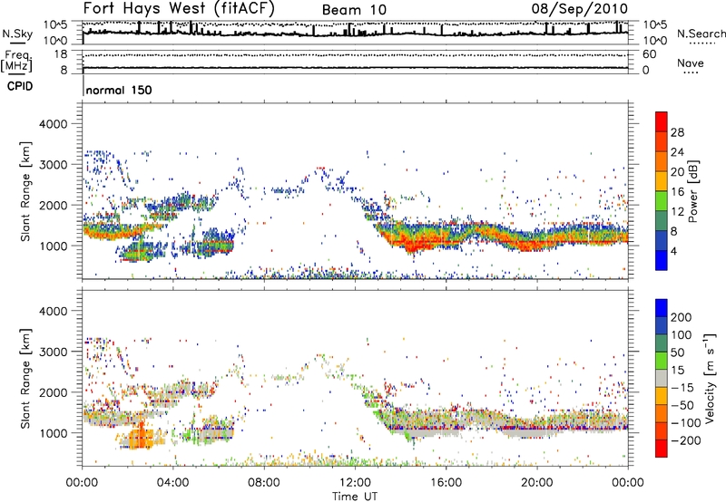The height and width of the screenshot is (502, 726).
Task: Click "3000" on the power panel axis
Action: point(53,165)
